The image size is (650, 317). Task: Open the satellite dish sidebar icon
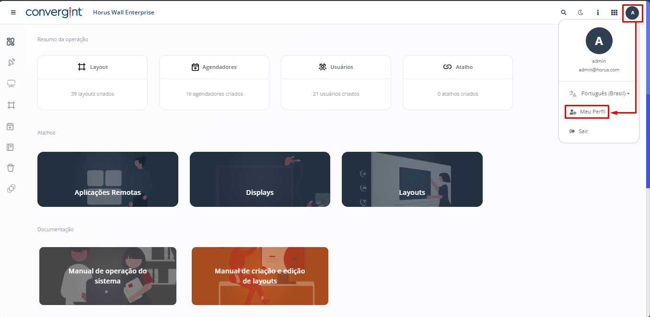[11, 62]
